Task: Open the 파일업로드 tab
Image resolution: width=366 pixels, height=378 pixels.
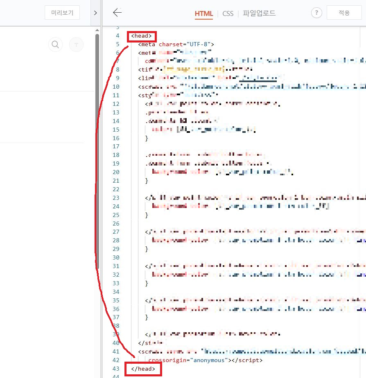Action: point(259,13)
